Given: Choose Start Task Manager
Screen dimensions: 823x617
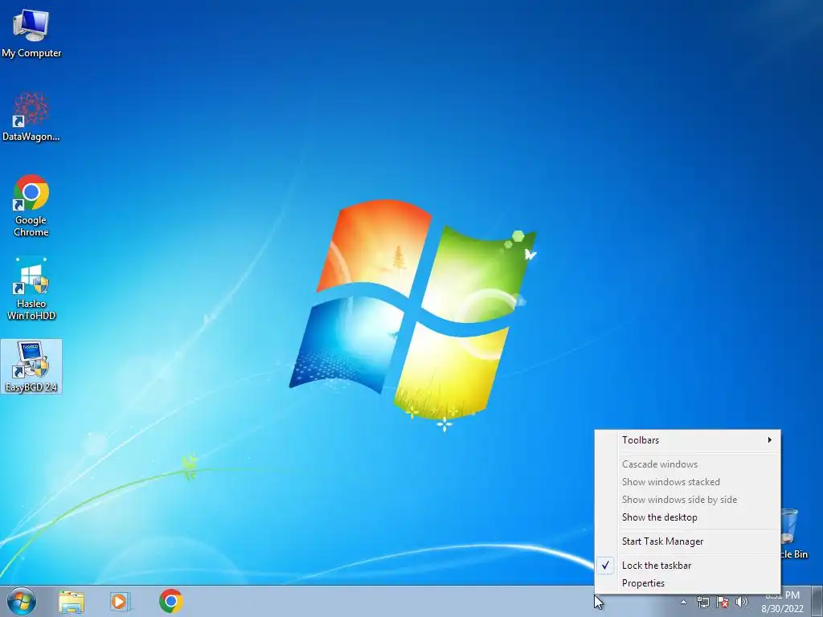Looking at the screenshot, I should coord(688,541).
